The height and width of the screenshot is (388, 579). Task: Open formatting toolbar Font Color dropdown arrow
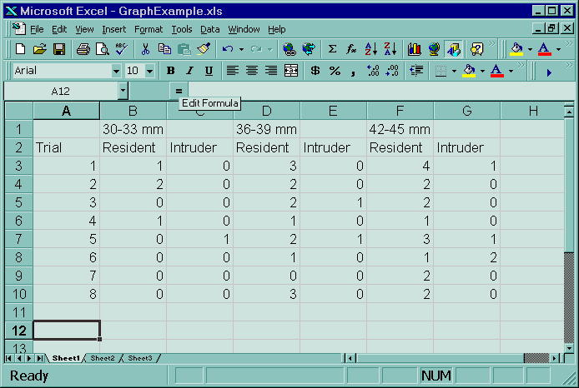pos(511,71)
